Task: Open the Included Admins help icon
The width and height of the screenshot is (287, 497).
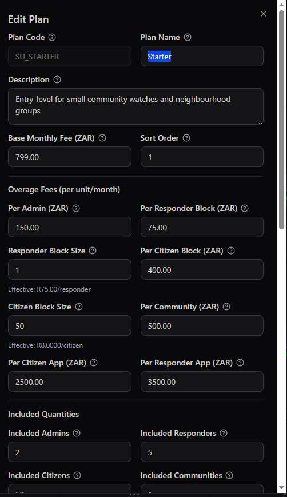Action: pos(77,433)
